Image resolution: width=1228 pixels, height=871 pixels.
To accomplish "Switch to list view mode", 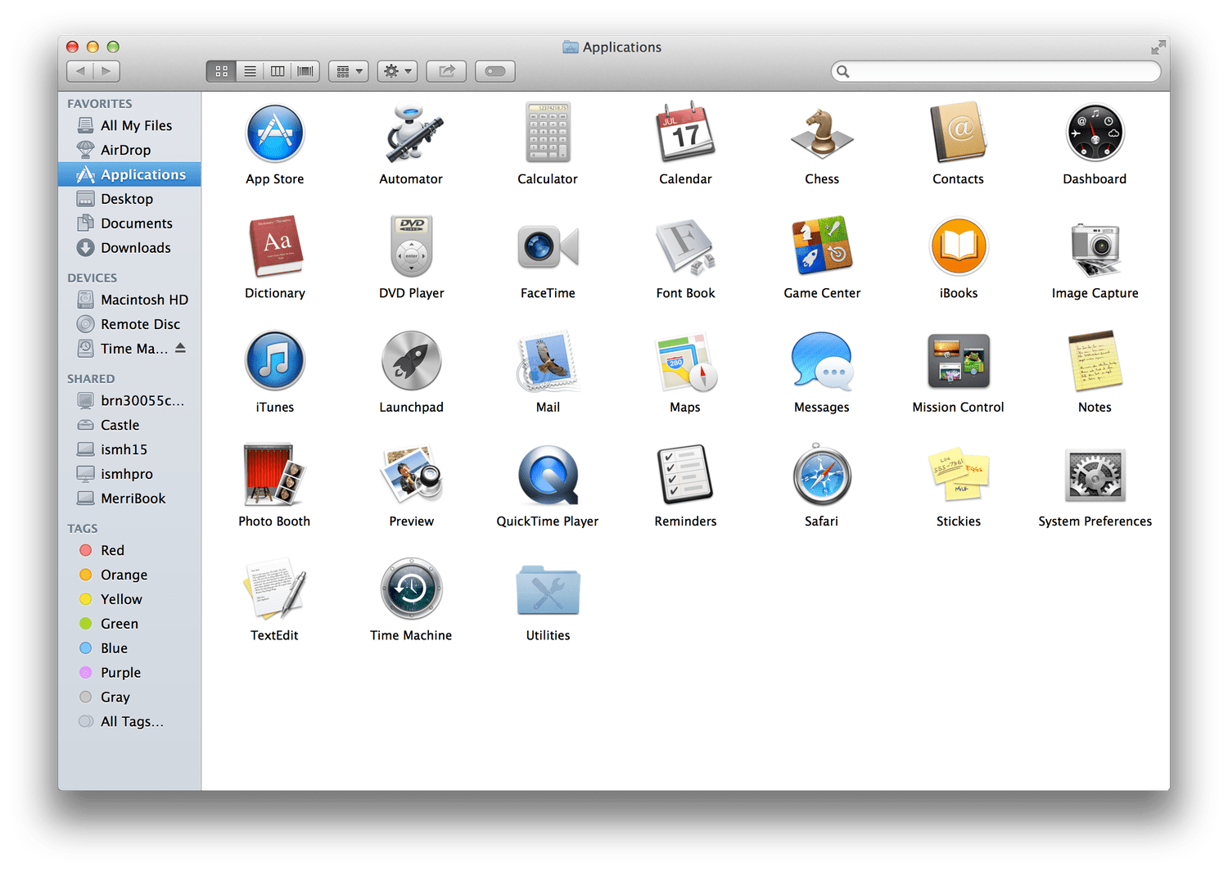I will tap(250, 71).
